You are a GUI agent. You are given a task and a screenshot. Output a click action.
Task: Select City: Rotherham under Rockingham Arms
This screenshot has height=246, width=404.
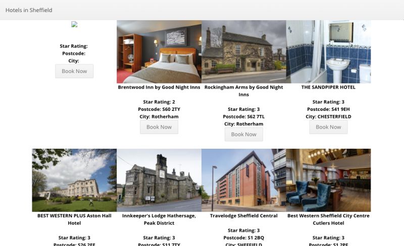coord(244,124)
